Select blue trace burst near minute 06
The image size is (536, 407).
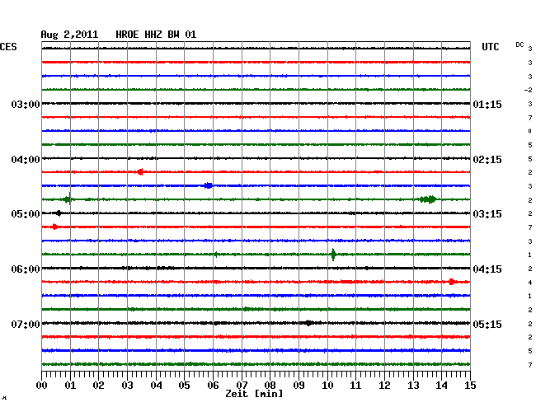[208, 185]
